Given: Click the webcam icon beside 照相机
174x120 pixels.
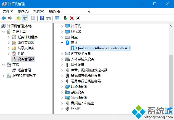Looking at the screenshot, I should tap(67, 109).
